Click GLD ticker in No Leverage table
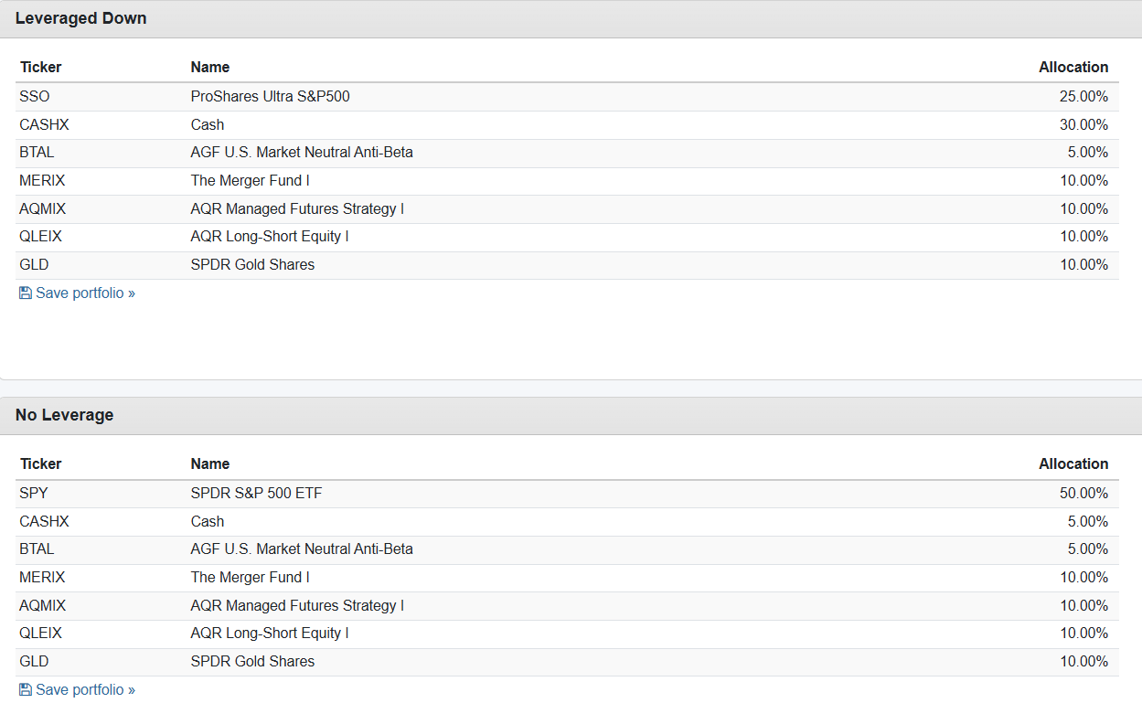Viewport: 1142px width, 703px height. coord(34,661)
